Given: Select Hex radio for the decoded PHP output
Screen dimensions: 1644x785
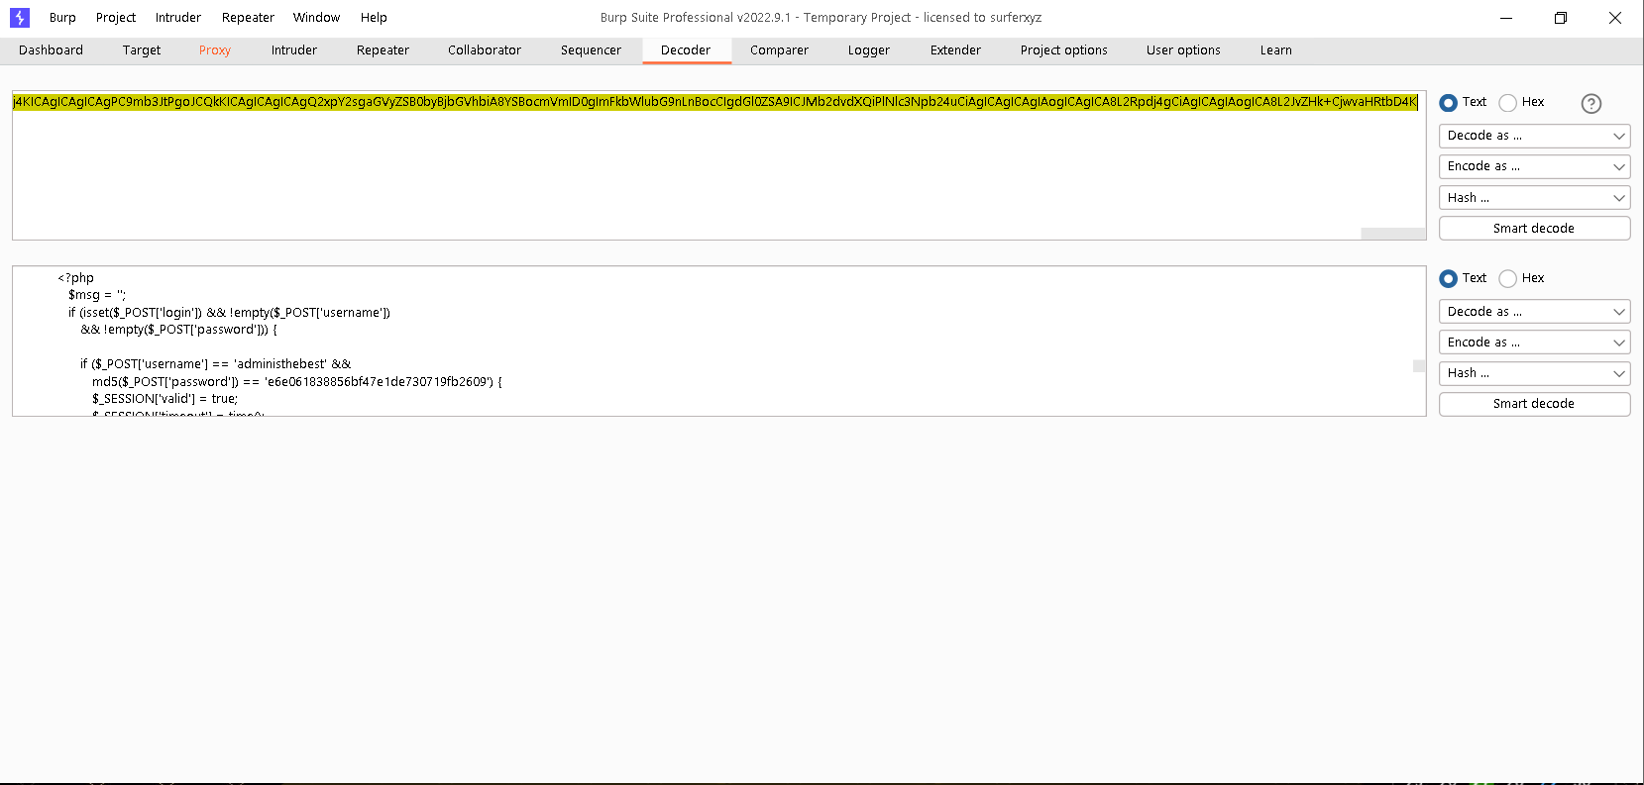Looking at the screenshot, I should (1508, 279).
